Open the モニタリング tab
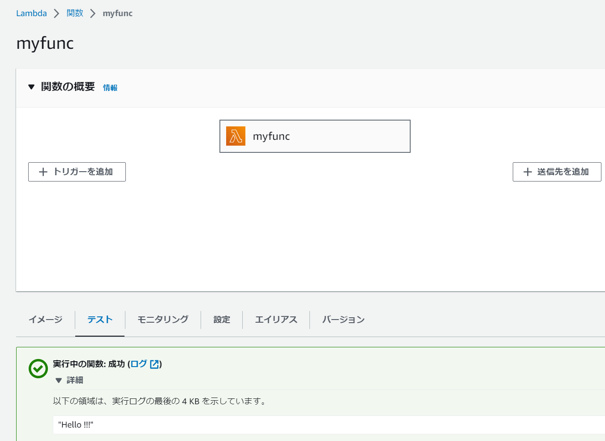 click(163, 320)
